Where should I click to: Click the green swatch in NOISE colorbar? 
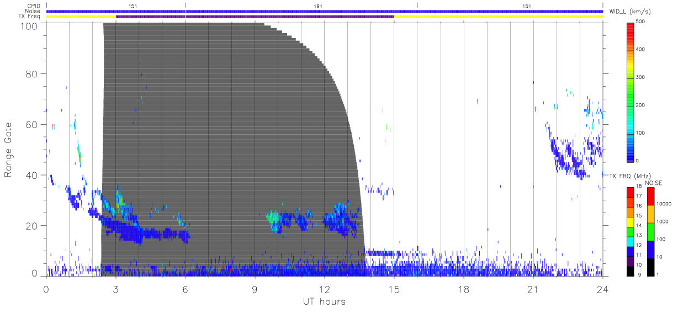pos(650,231)
